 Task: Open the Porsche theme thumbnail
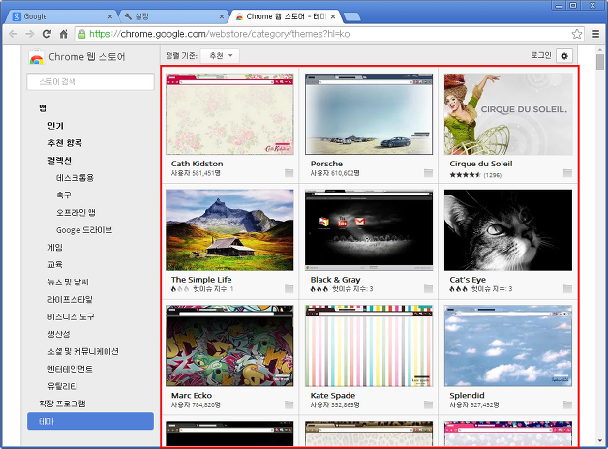pos(369,114)
